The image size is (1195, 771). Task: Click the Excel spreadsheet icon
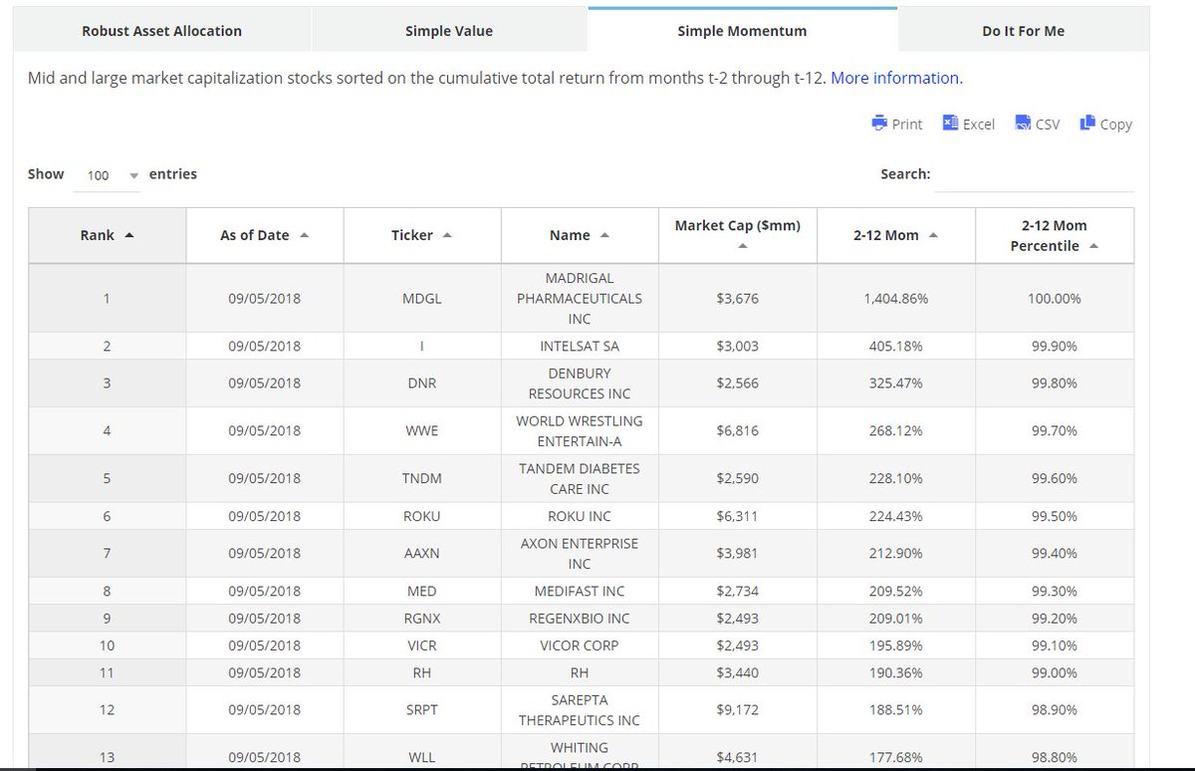point(950,124)
